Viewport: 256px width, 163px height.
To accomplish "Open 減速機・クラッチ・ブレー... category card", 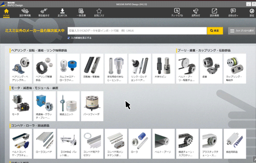I will point(44,106).
